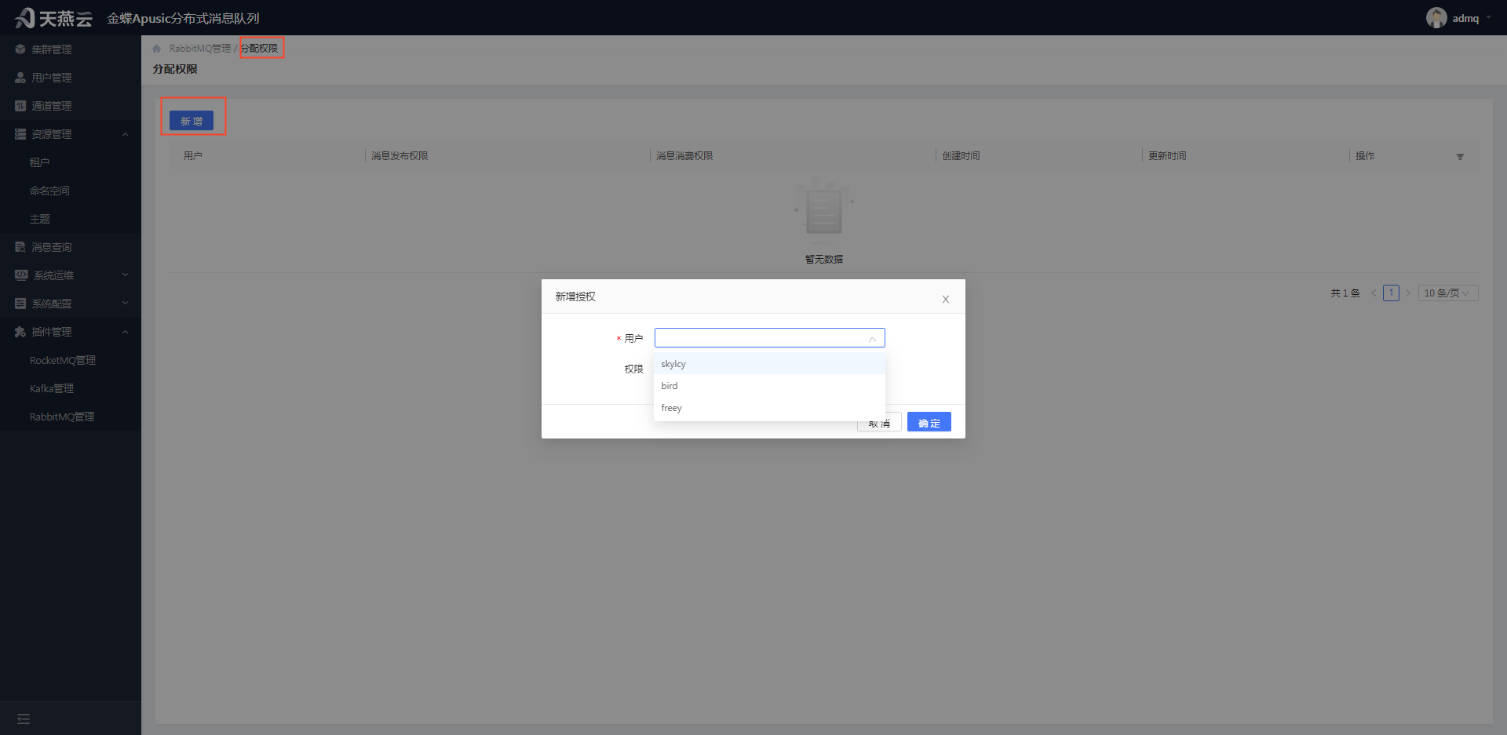Open 用户管理 menu item
Image resolution: width=1507 pixels, height=735 pixels.
click(x=71, y=78)
